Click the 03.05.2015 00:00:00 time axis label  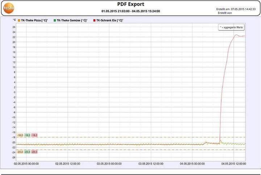110,164
